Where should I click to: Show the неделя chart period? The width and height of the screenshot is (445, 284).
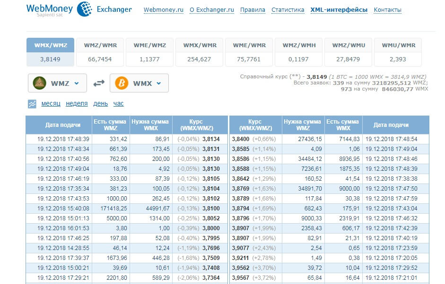pyautogui.click(x=77, y=104)
